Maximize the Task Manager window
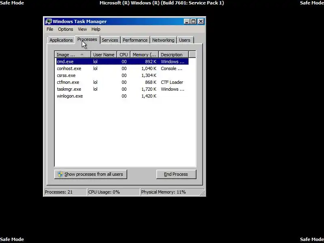This screenshot has height=243, width=324. (x=194, y=21)
